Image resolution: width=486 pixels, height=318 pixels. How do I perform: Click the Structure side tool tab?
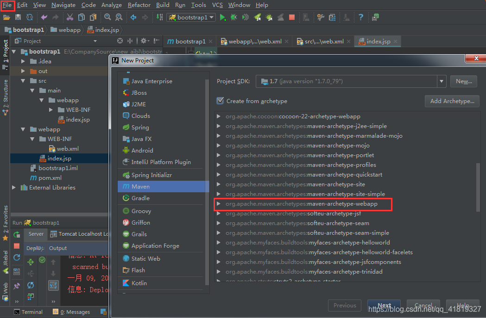tap(5, 98)
